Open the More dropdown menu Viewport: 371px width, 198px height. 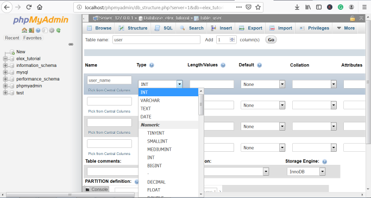tap(345, 28)
